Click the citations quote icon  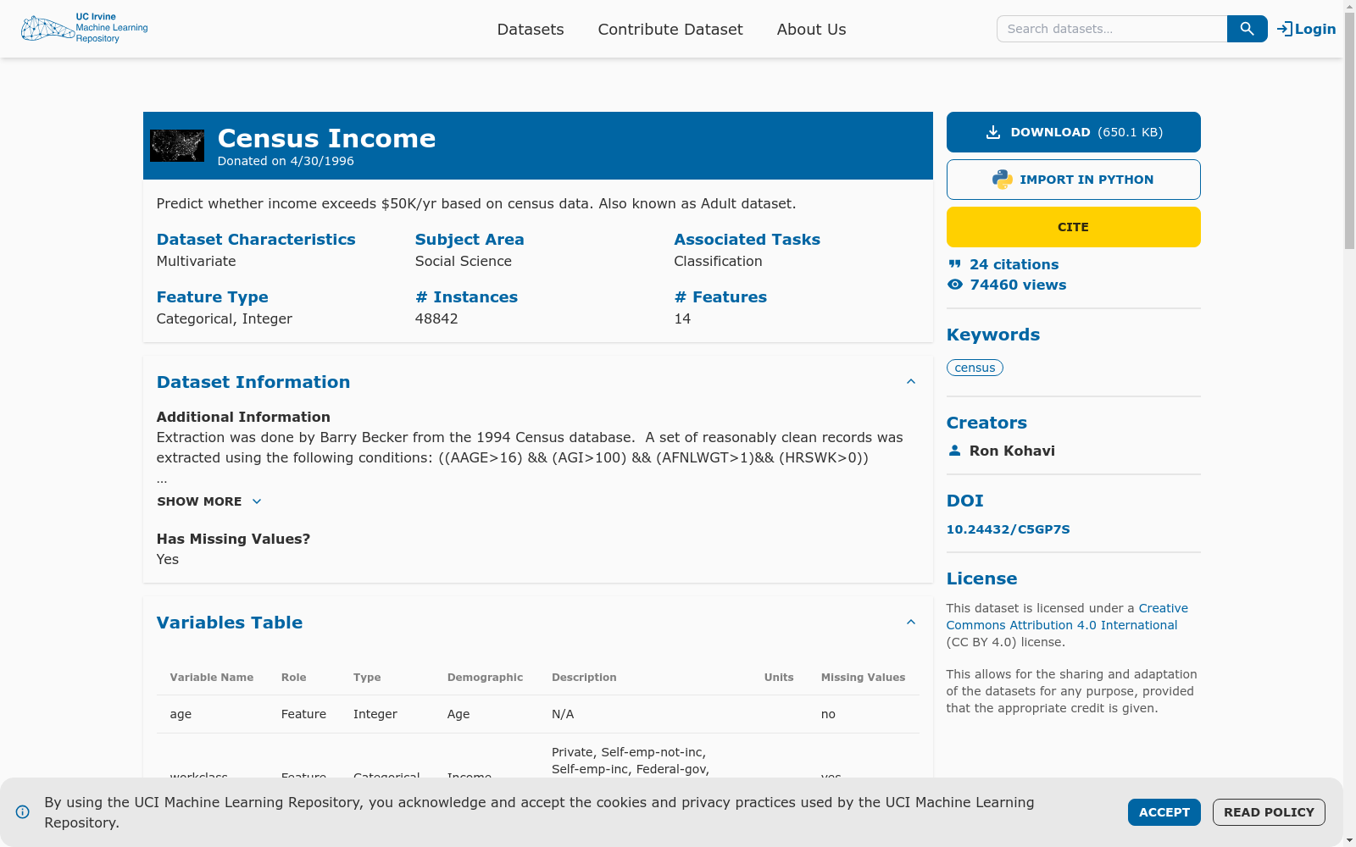click(954, 263)
